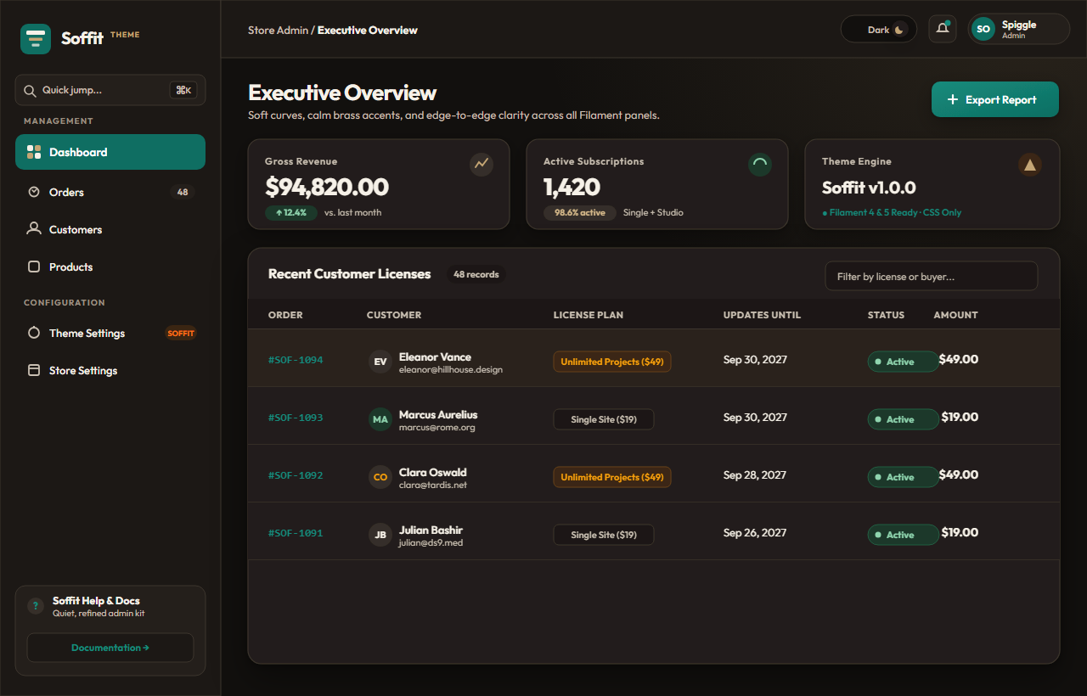Click the Gross Revenue trend chart icon

coord(482,164)
